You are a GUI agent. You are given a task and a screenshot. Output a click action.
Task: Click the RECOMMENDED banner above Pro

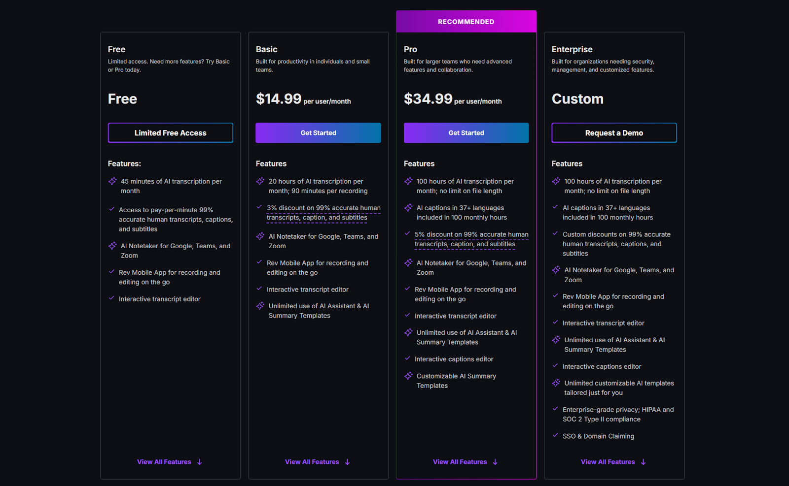tap(466, 22)
